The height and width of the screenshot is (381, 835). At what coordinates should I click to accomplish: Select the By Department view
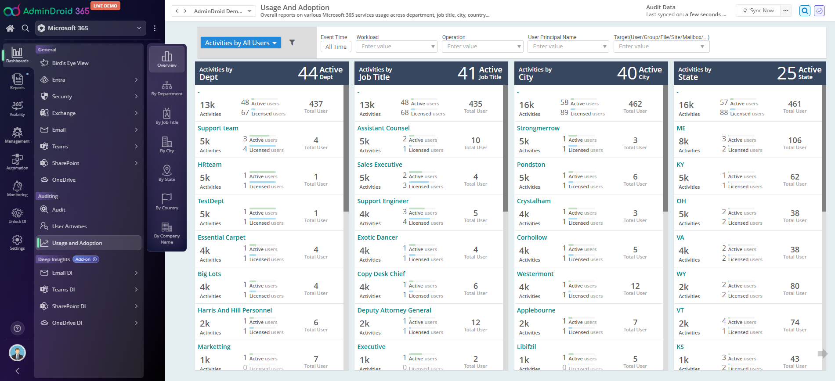coord(167,88)
